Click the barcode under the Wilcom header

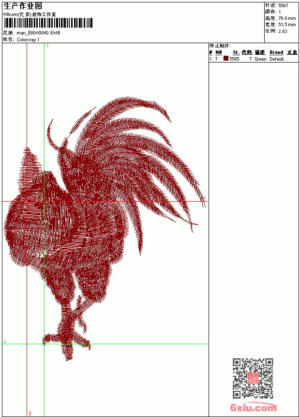point(48,23)
